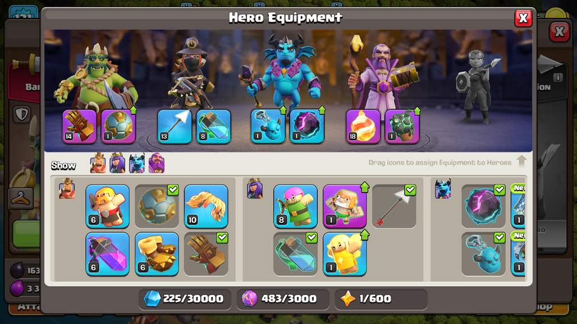Open the Eternal Tome on Grand Warden
The width and height of the screenshot is (577, 324).
pyautogui.click(x=363, y=126)
